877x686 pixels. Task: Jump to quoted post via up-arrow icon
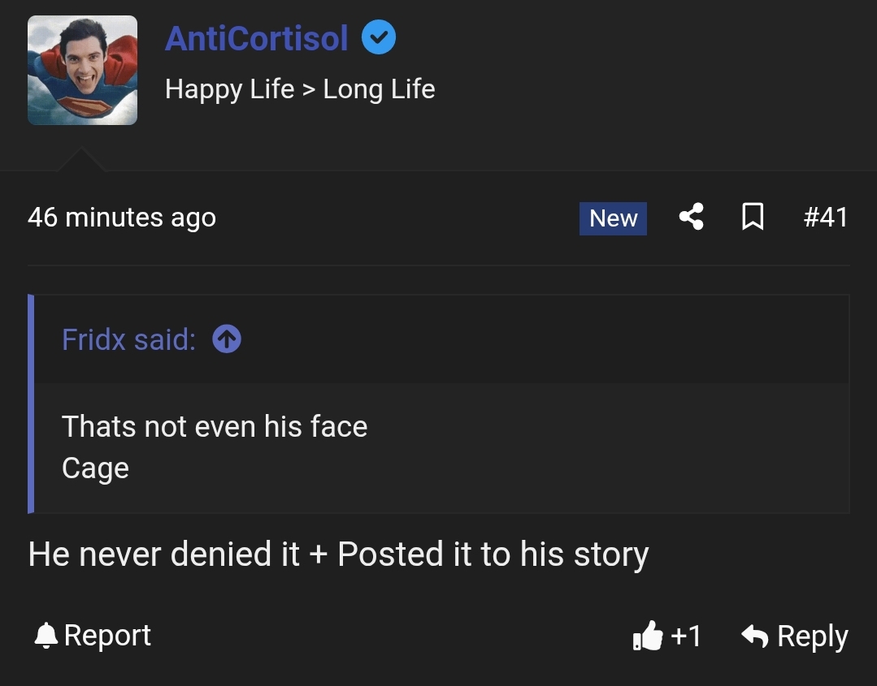coord(227,339)
